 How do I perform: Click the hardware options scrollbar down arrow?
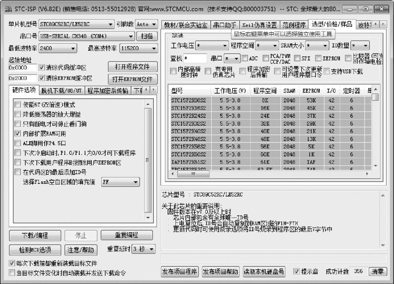point(148,218)
